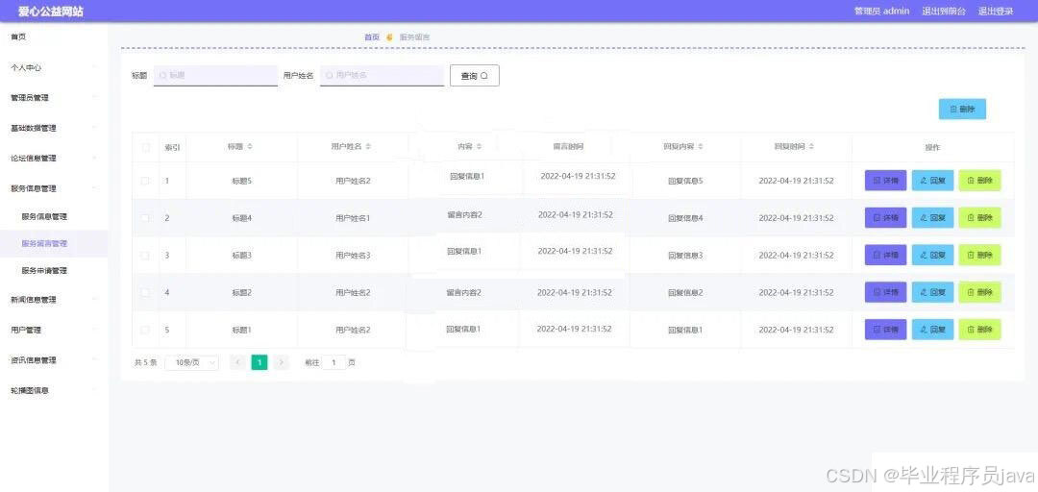
Task: Open 详情 for row 标题1
Action: pos(885,329)
